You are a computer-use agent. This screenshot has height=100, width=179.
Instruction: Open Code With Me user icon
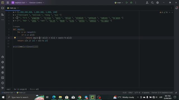pyautogui.click(x=147, y=2)
